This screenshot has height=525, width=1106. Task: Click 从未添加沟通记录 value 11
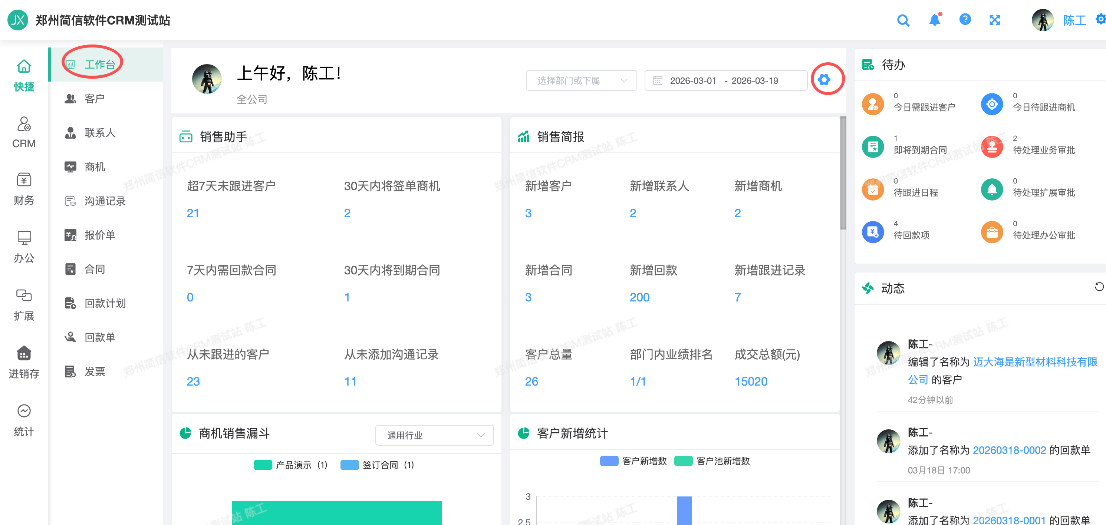[x=350, y=381]
